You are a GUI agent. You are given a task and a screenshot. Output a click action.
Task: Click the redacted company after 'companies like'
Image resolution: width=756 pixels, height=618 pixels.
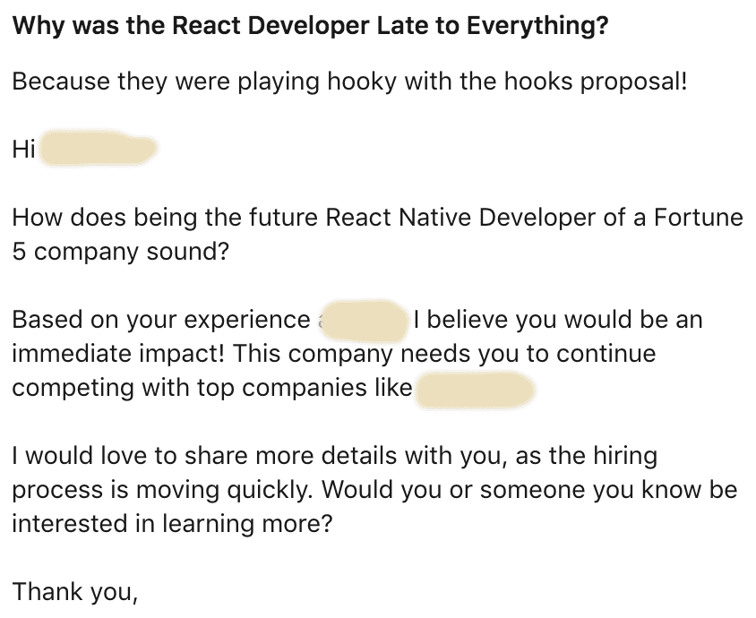click(475, 390)
